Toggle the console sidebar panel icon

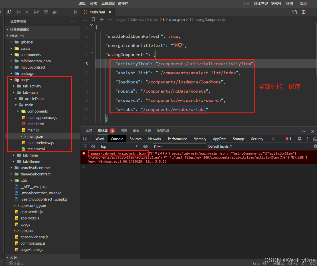click(x=85, y=146)
